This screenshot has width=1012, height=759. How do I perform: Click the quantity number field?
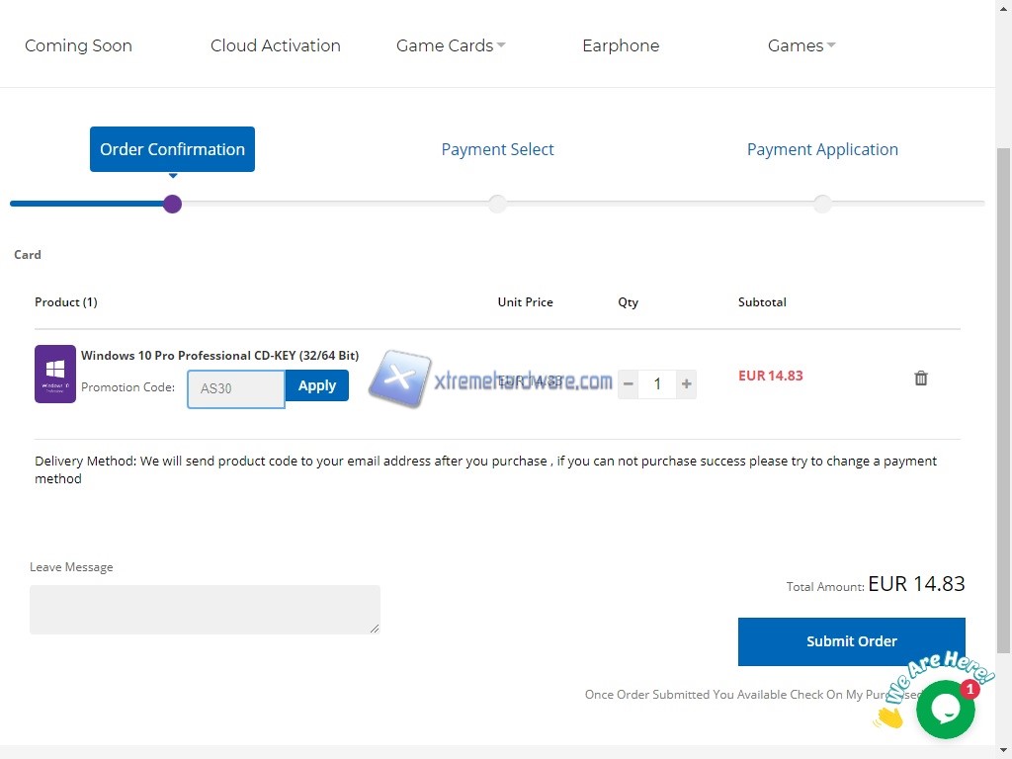(x=657, y=384)
